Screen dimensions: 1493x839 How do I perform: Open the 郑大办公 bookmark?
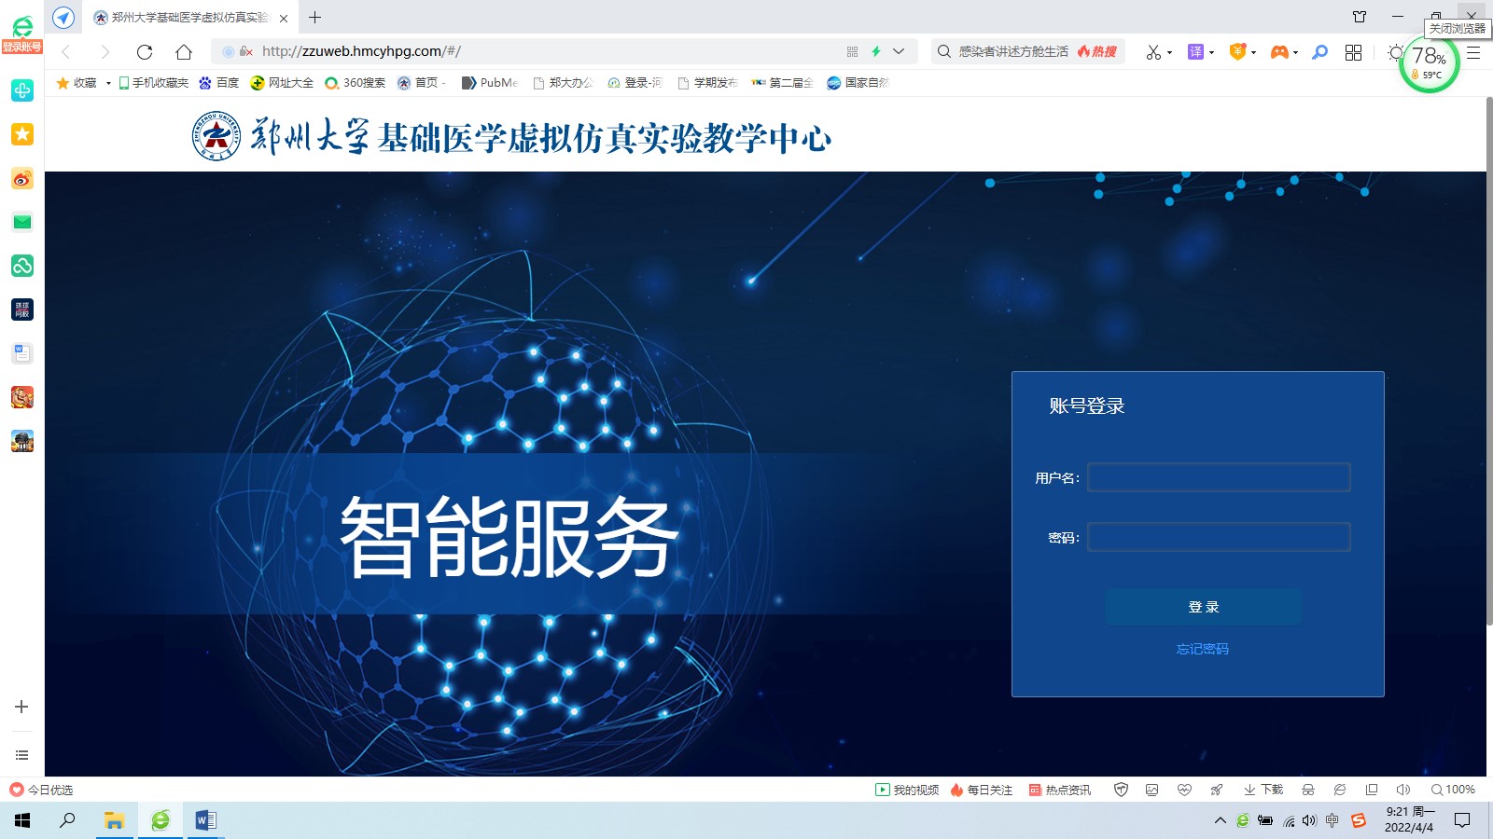(563, 83)
